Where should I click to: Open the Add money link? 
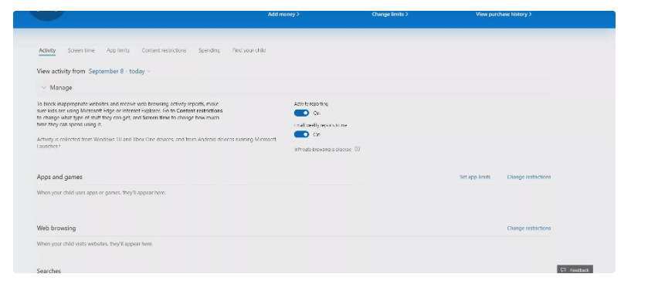283,14
